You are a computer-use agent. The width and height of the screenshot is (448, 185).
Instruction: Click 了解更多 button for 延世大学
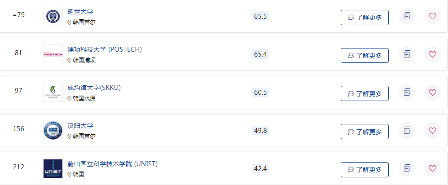365,18
